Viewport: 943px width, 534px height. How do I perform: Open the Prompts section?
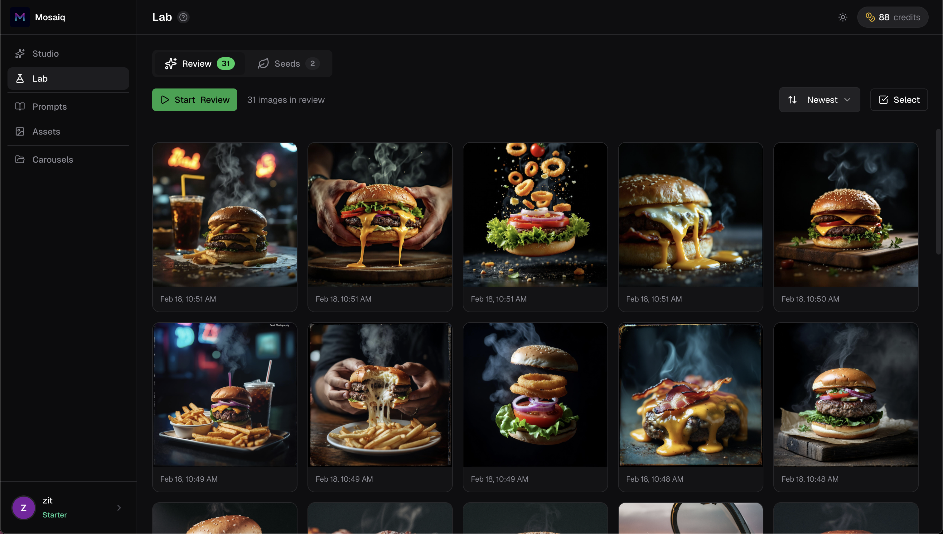[50, 106]
